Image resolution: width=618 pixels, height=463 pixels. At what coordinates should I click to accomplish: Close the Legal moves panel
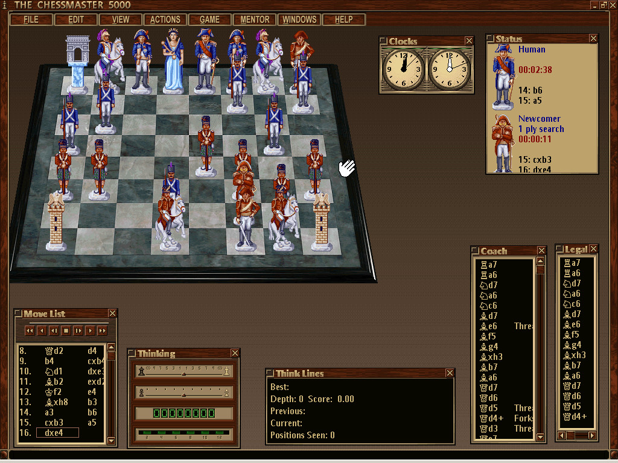[594, 248]
